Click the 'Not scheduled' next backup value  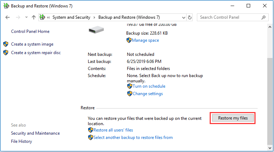(140, 54)
